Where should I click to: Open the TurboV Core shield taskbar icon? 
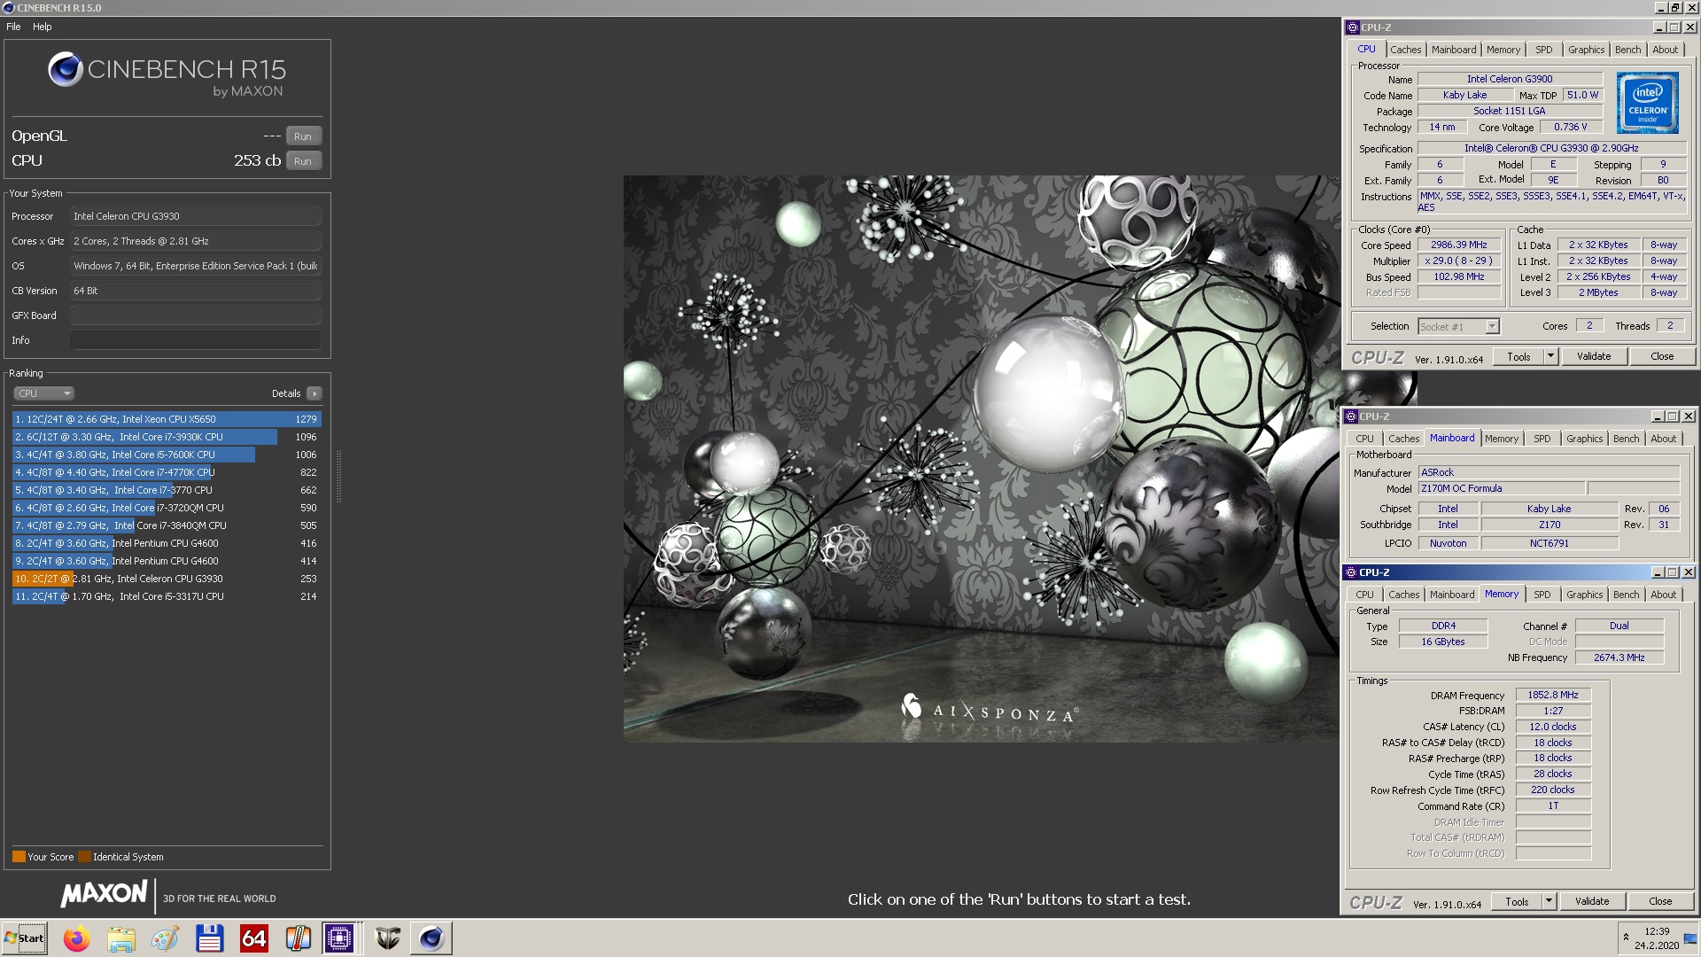click(387, 938)
